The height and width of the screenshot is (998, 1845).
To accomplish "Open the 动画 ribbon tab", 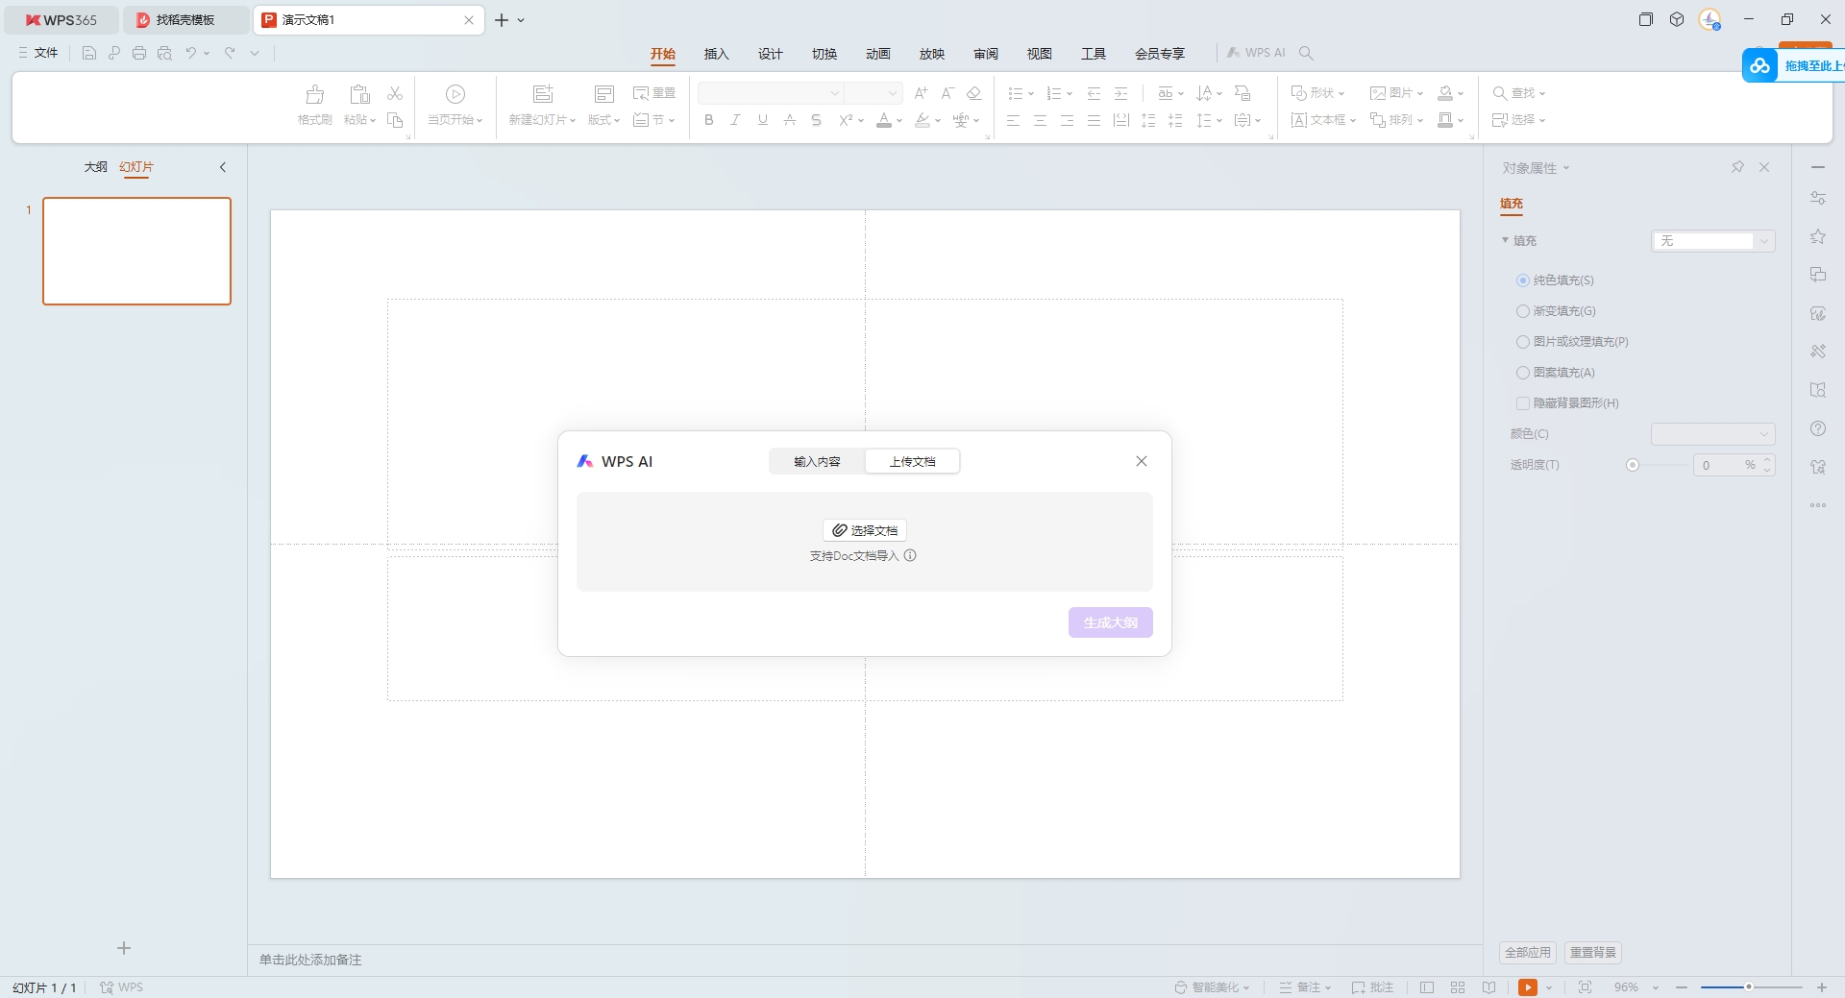I will pyautogui.click(x=878, y=54).
